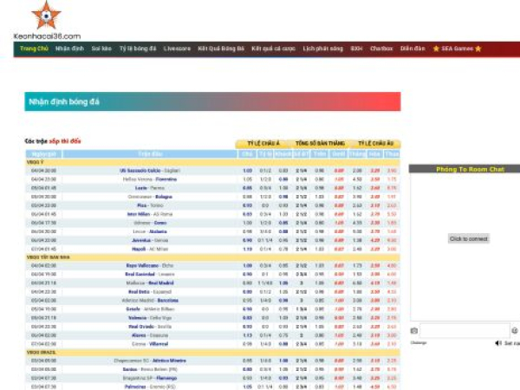Visit the Diễn đàn forum link
The height and width of the screenshot is (390, 520).
coord(413,49)
